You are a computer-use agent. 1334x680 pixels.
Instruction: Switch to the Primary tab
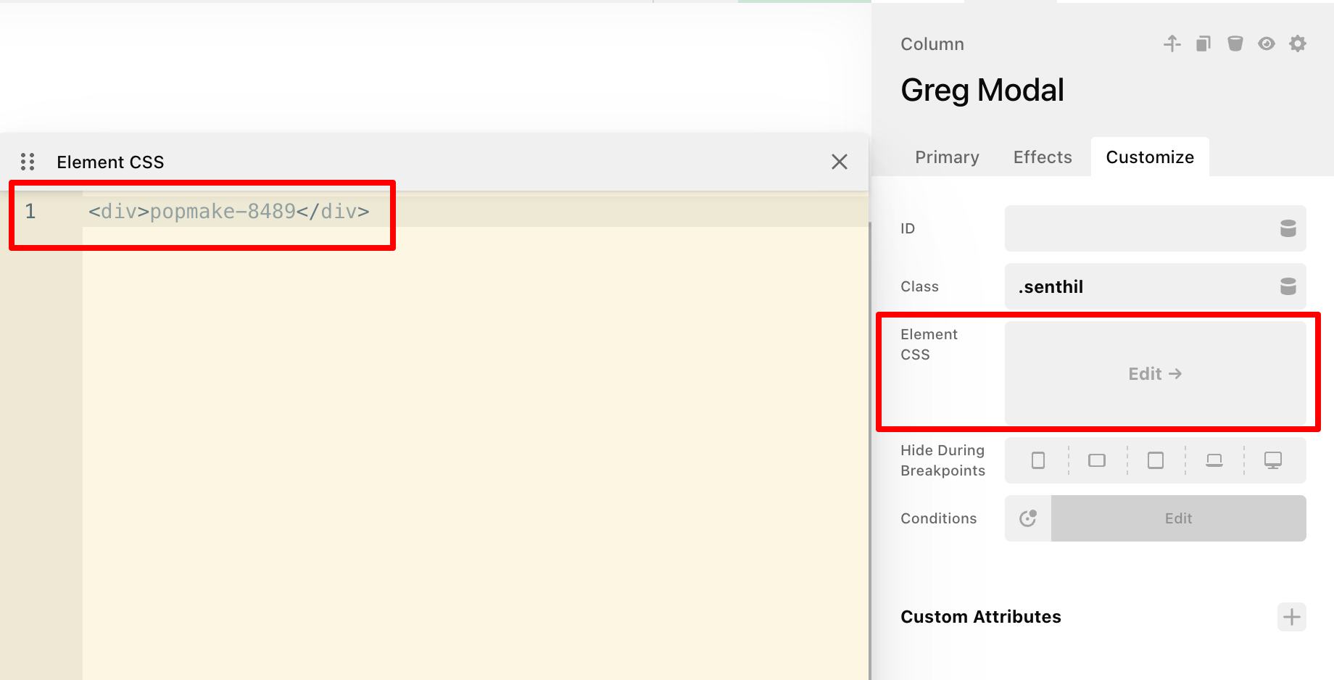pos(947,157)
